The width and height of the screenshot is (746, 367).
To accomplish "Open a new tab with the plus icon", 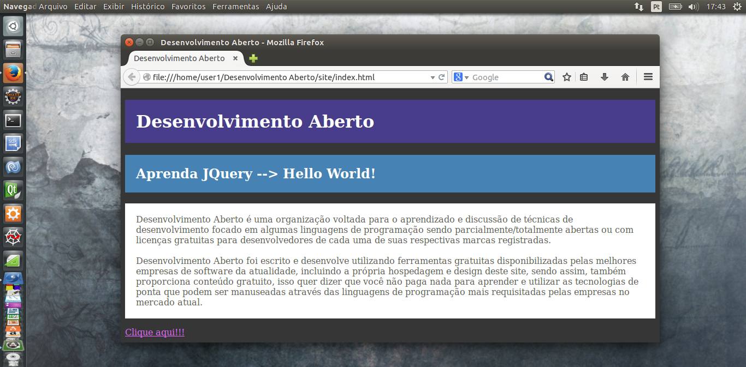I will 253,58.
